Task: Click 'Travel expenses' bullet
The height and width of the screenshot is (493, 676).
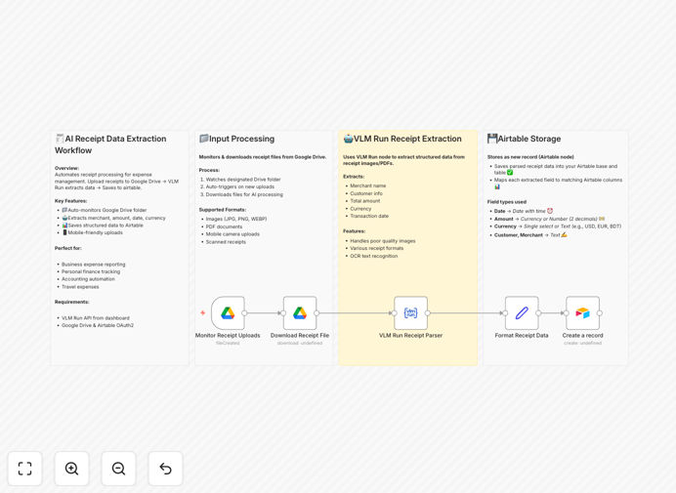Action: point(80,287)
